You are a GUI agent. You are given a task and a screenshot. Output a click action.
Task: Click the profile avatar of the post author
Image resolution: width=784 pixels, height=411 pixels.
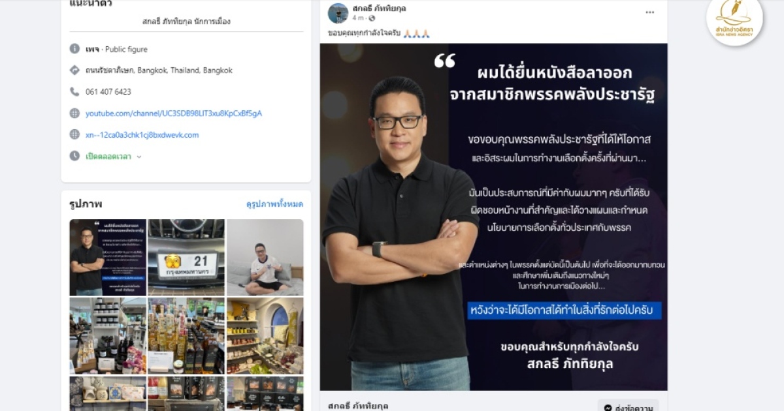click(338, 13)
